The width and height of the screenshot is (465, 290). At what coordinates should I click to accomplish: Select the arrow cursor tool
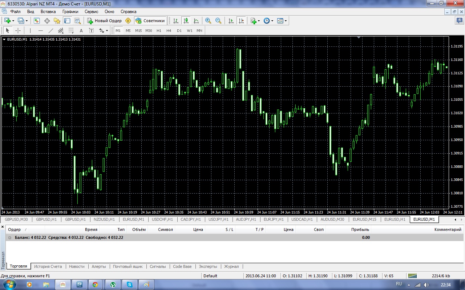pos(8,31)
